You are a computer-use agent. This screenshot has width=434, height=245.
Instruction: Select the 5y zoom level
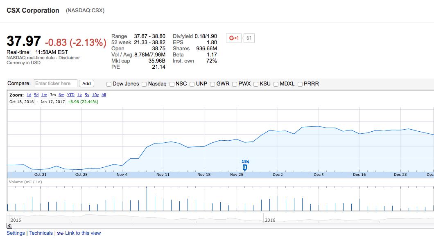pos(87,95)
